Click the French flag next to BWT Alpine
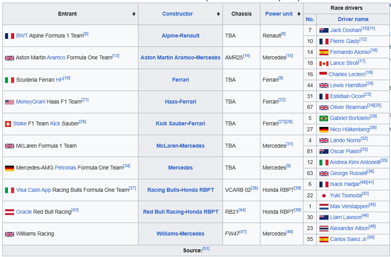This screenshot has height=257, width=391. pyautogui.click(x=9, y=36)
